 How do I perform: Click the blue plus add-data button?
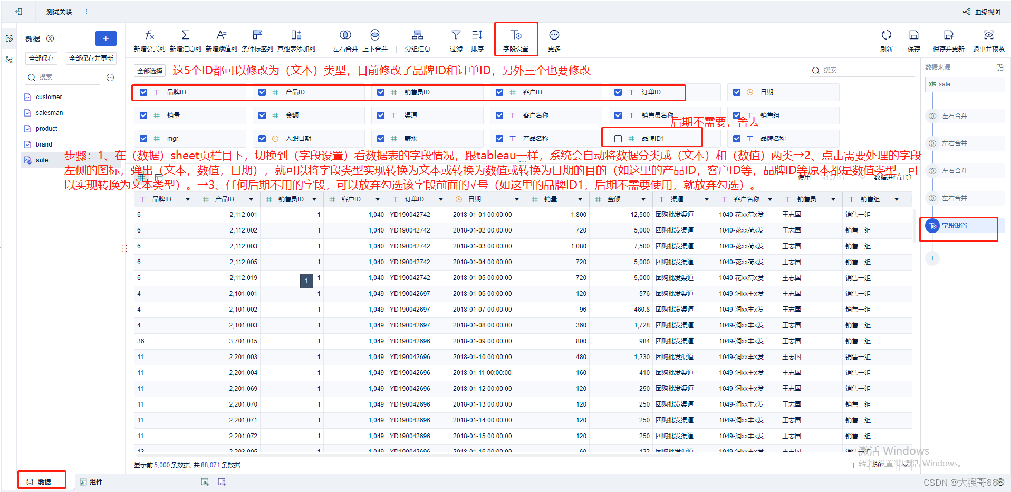tap(105, 38)
